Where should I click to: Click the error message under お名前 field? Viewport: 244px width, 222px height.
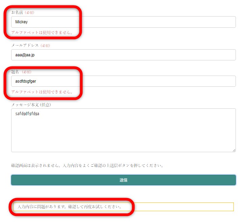(42, 33)
